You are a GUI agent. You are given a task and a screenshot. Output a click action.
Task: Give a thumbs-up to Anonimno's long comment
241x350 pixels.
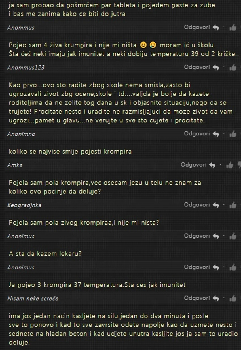tap(233, 134)
